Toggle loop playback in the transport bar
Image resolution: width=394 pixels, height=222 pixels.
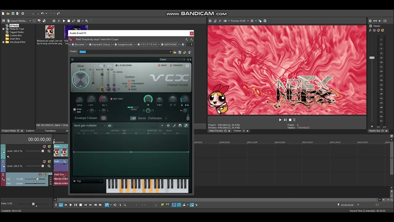pyautogui.click(x=61, y=205)
